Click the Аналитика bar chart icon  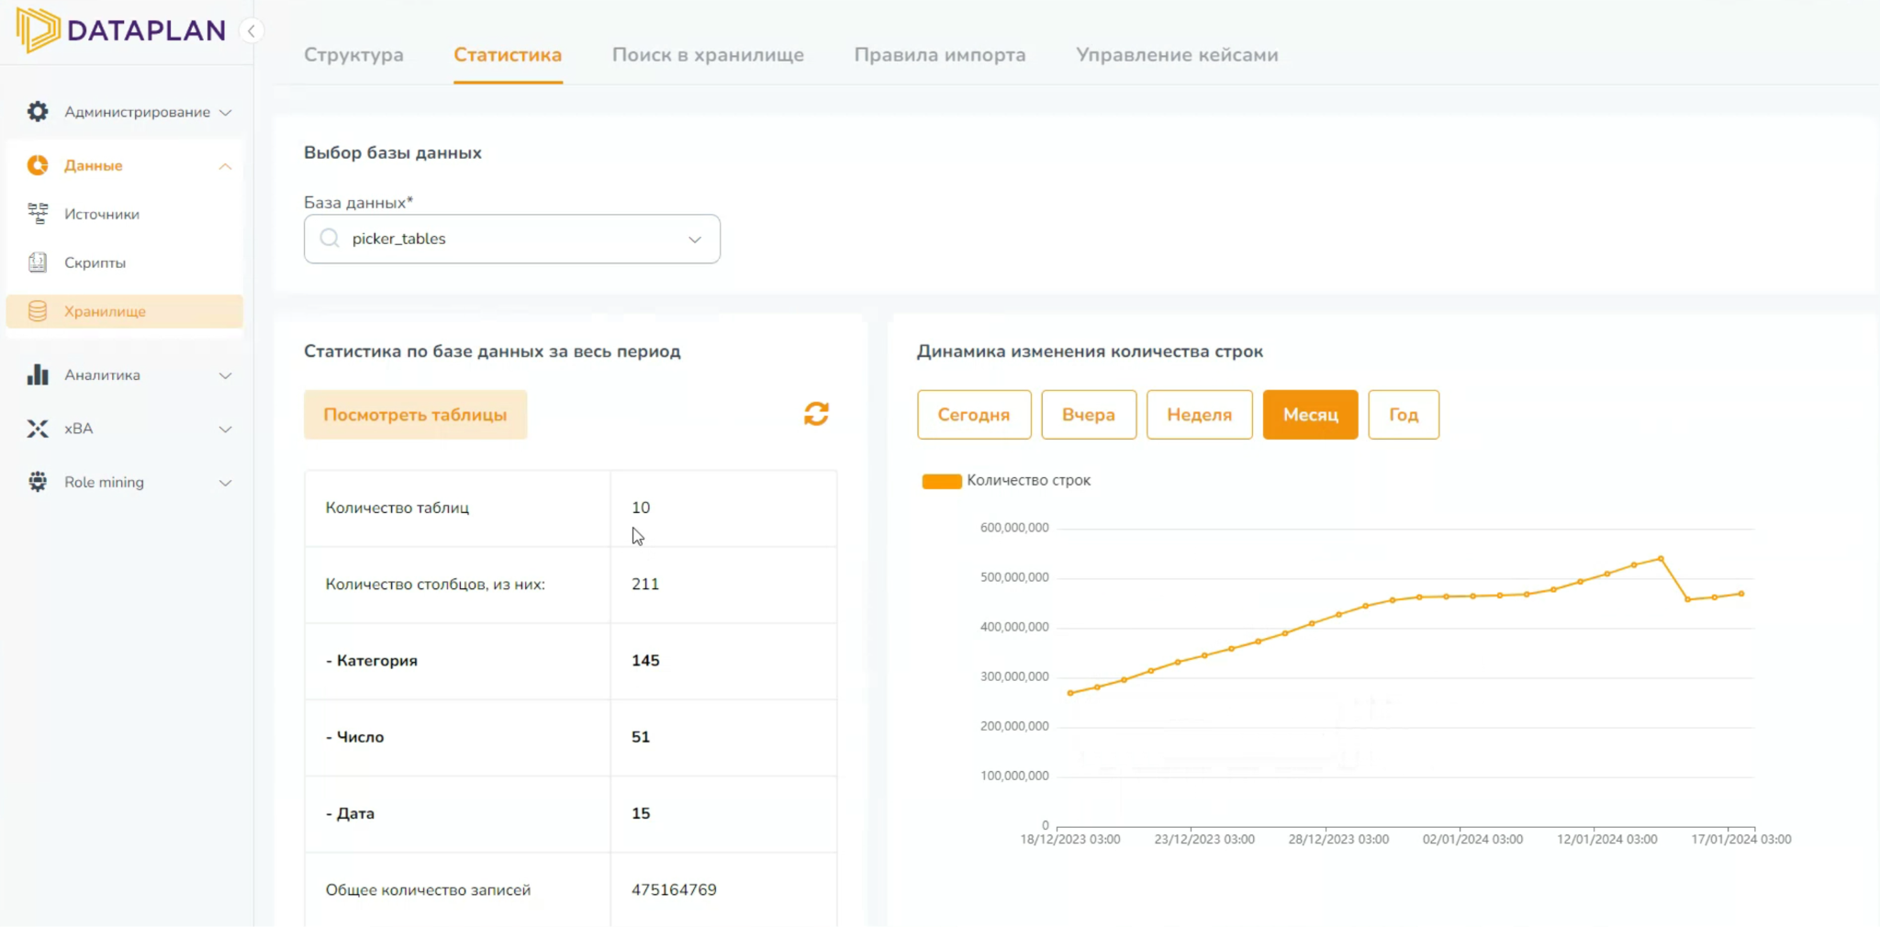pos(38,374)
